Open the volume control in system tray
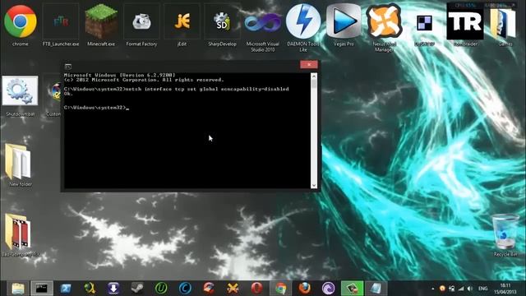The height and width of the screenshot is (296, 526). point(470,289)
